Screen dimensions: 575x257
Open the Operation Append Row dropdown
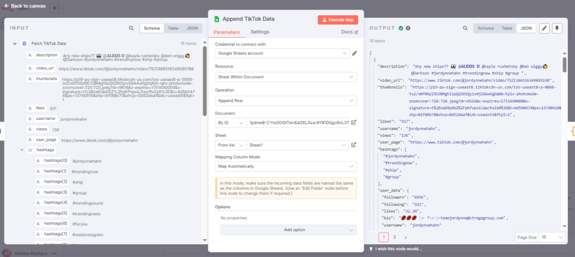pos(286,100)
